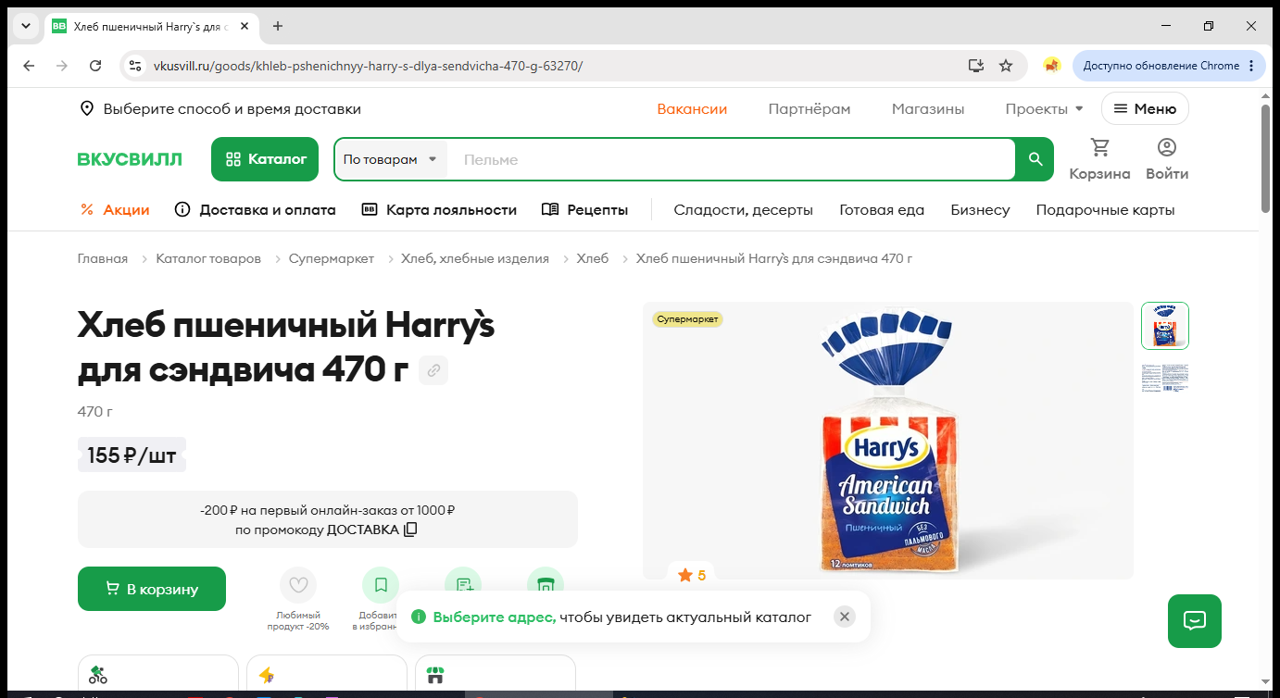
Task: Expand the По товарам search dropdown
Action: pyautogui.click(x=390, y=159)
